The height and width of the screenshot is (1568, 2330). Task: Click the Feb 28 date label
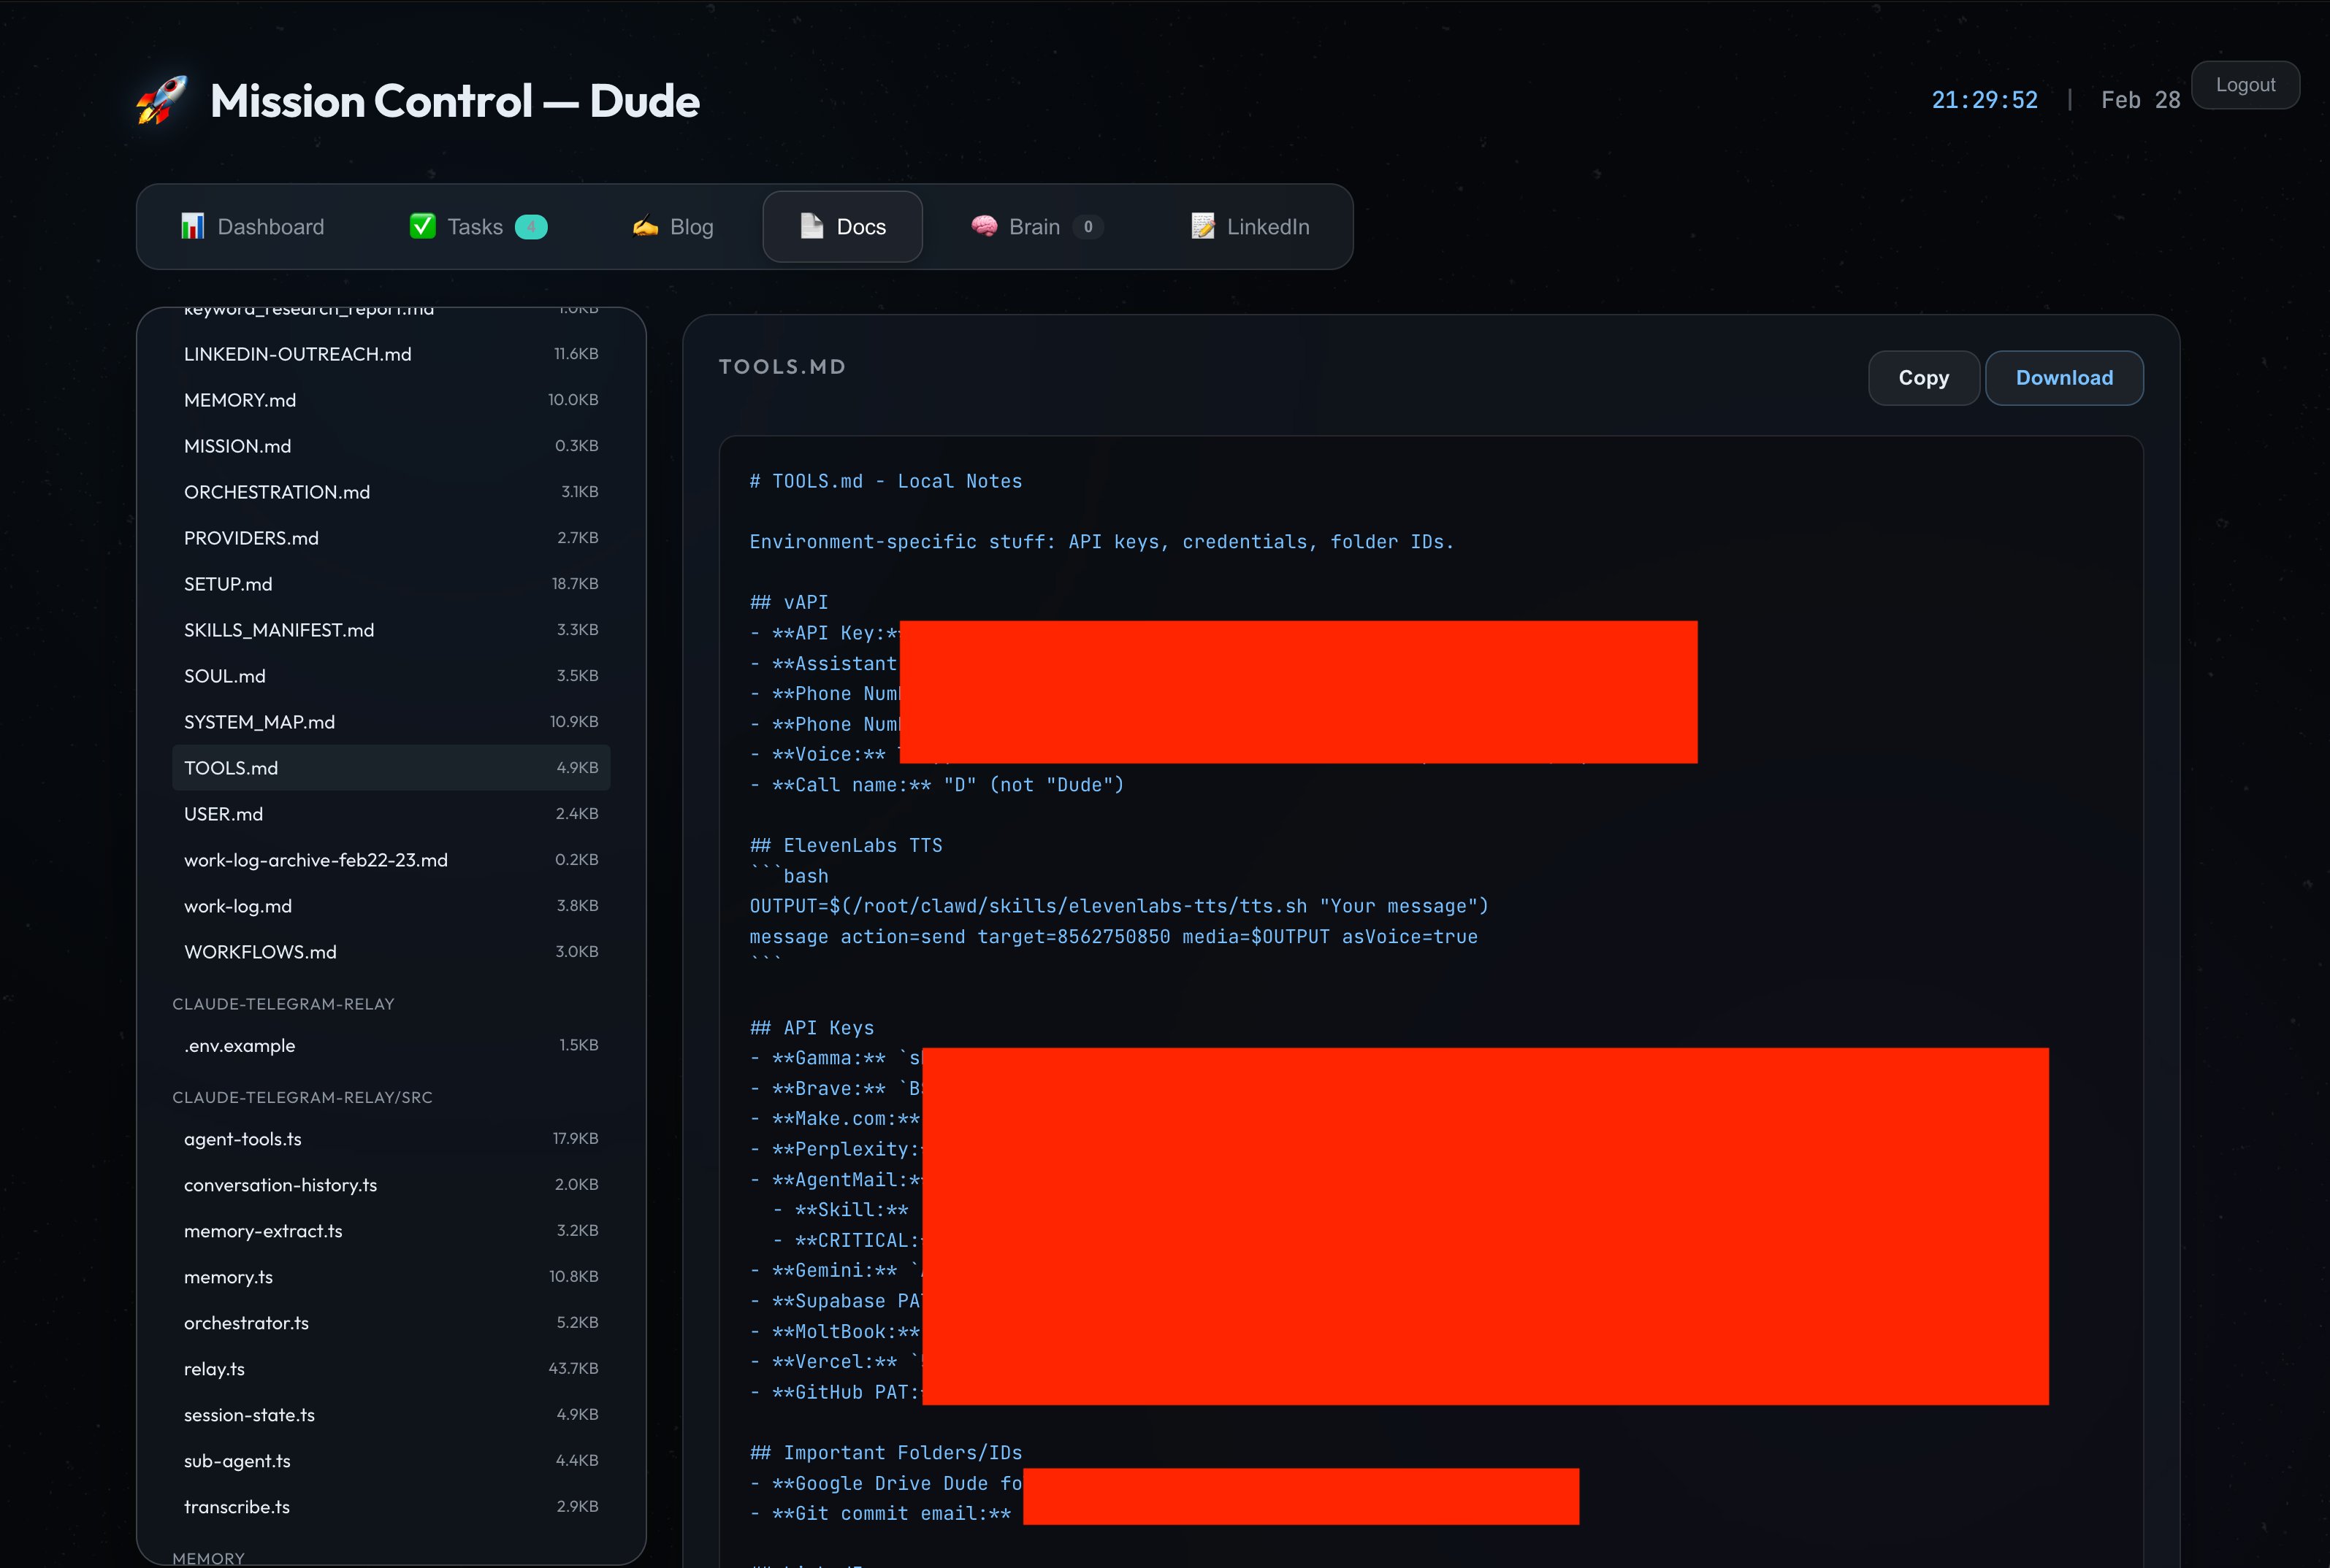tap(2140, 100)
